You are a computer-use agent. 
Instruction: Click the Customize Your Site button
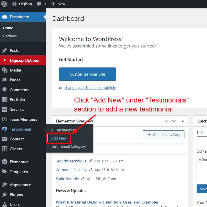[87, 74]
